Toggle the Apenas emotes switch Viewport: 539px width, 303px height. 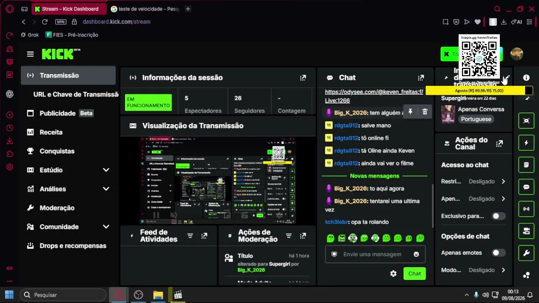[x=499, y=253]
